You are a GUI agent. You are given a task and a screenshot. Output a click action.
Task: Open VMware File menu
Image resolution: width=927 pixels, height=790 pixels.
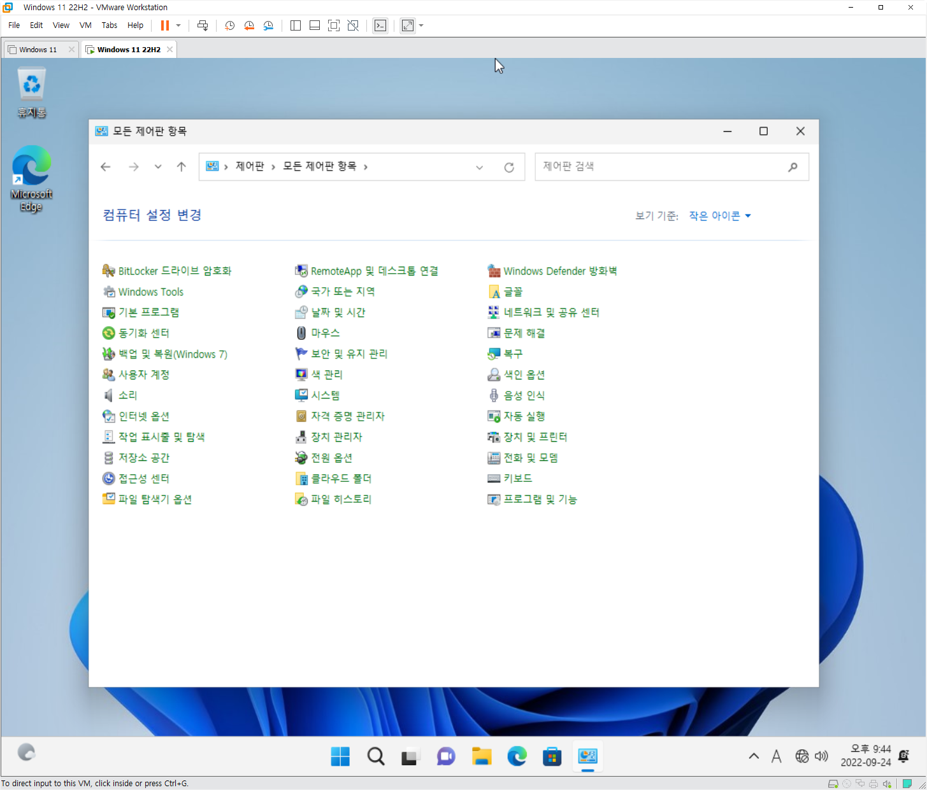click(14, 25)
